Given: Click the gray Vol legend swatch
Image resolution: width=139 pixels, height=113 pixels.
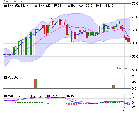Looking at the screenshot, I should [5, 77].
